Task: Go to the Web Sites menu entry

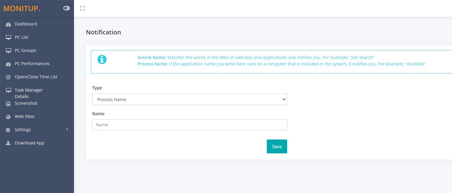Action: click(24, 116)
